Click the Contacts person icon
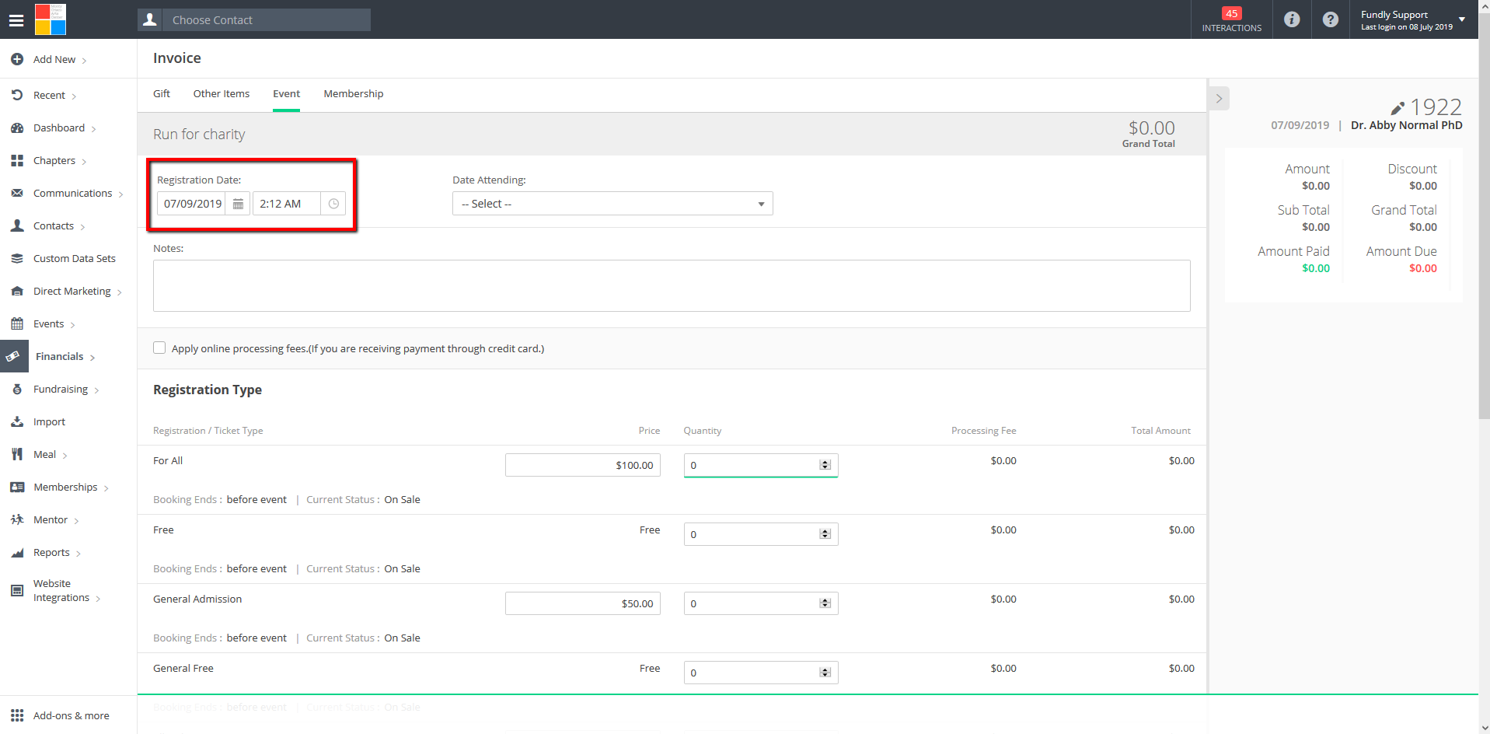Screen dimensions: 1490x734 [x=17, y=225]
